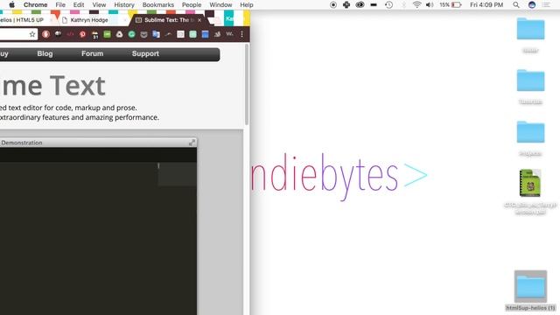
Task: Open the View menu
Action: (99, 4)
